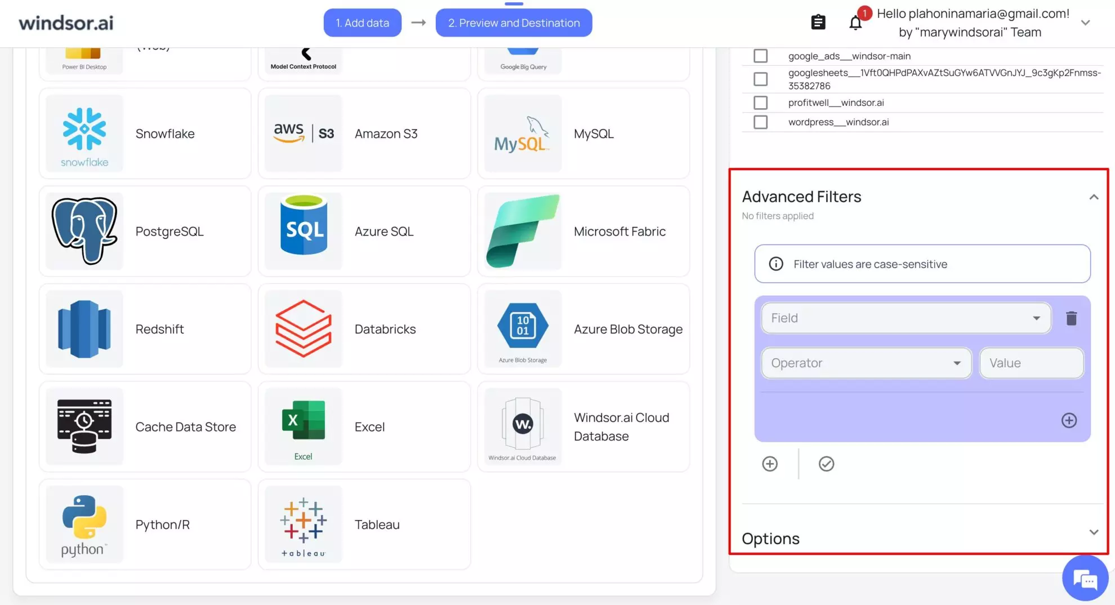Click the Value input field

click(1031, 363)
